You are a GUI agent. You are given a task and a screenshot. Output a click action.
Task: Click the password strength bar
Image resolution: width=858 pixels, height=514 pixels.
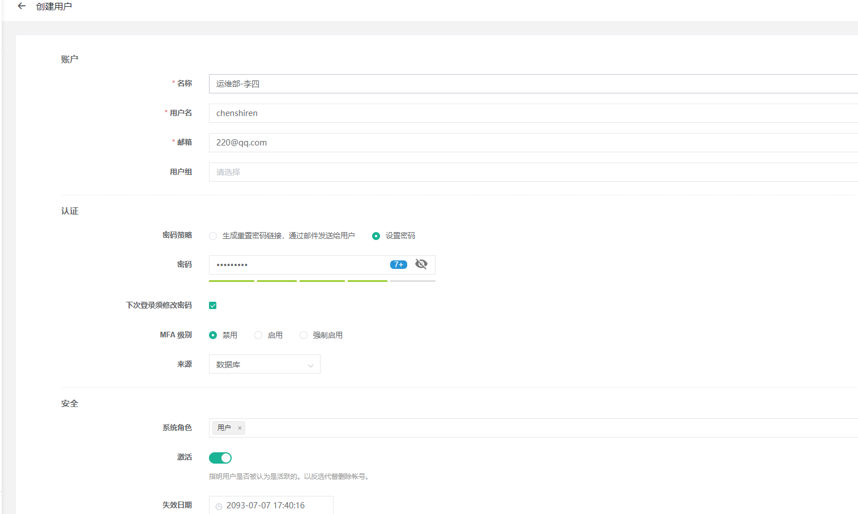[322, 281]
